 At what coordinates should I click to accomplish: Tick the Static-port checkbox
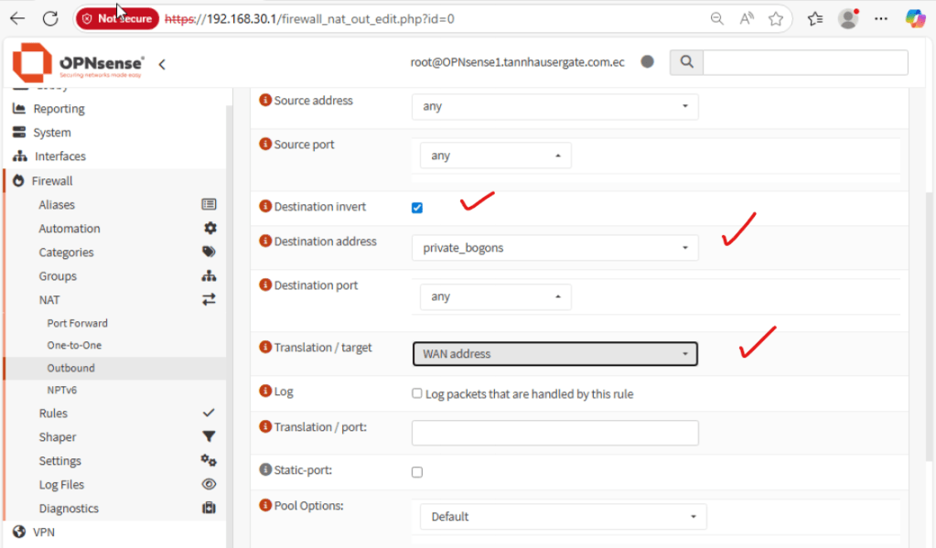click(x=417, y=472)
